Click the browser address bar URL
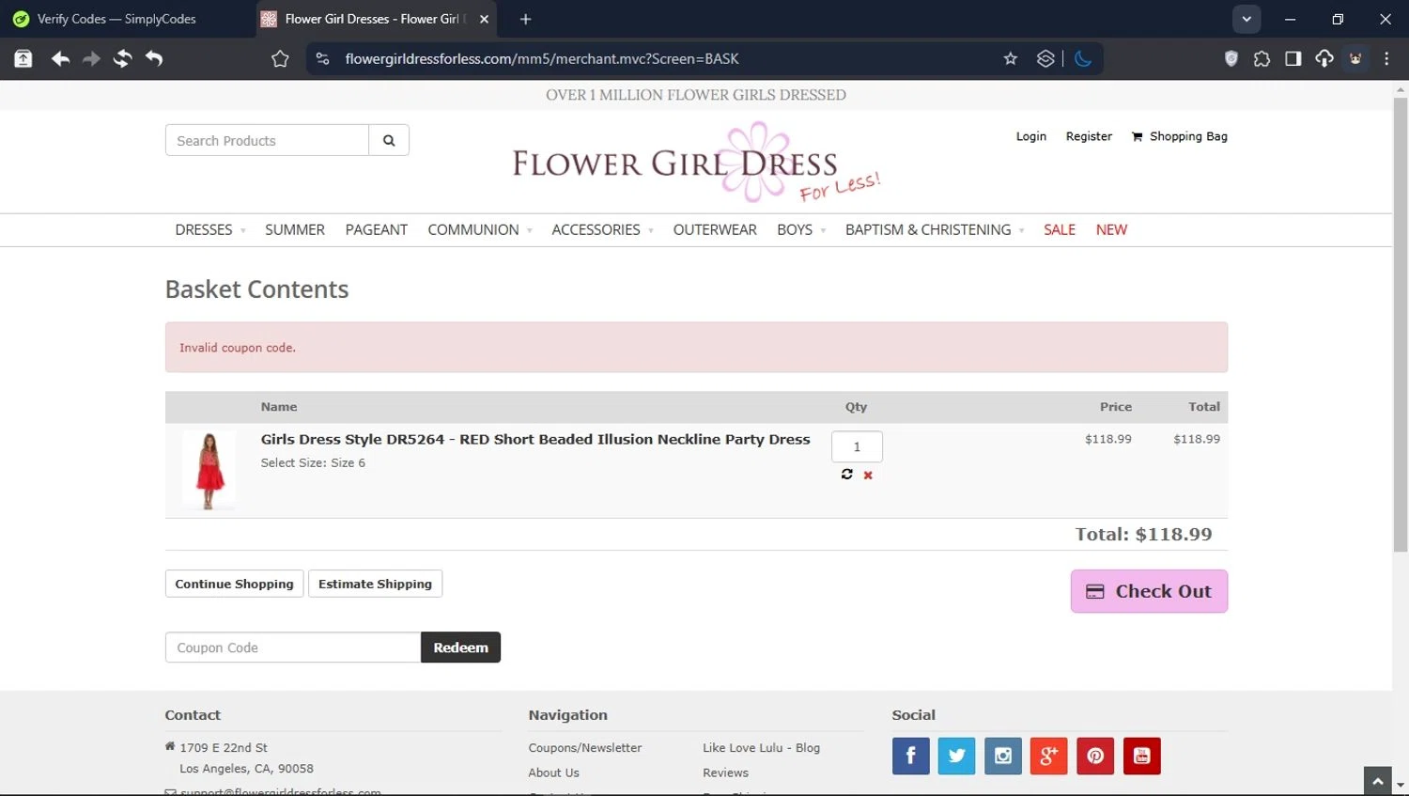This screenshot has height=796, width=1409. click(542, 58)
